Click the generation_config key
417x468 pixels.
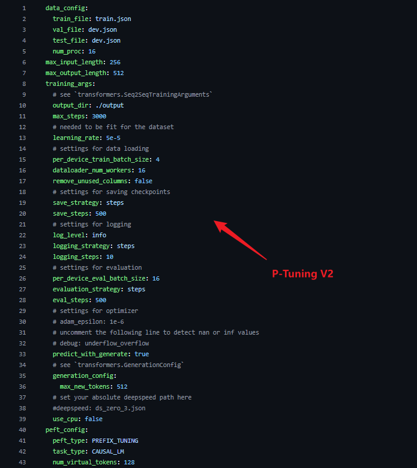(83, 375)
